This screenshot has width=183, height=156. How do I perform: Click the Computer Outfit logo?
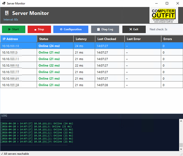pos(164,15)
